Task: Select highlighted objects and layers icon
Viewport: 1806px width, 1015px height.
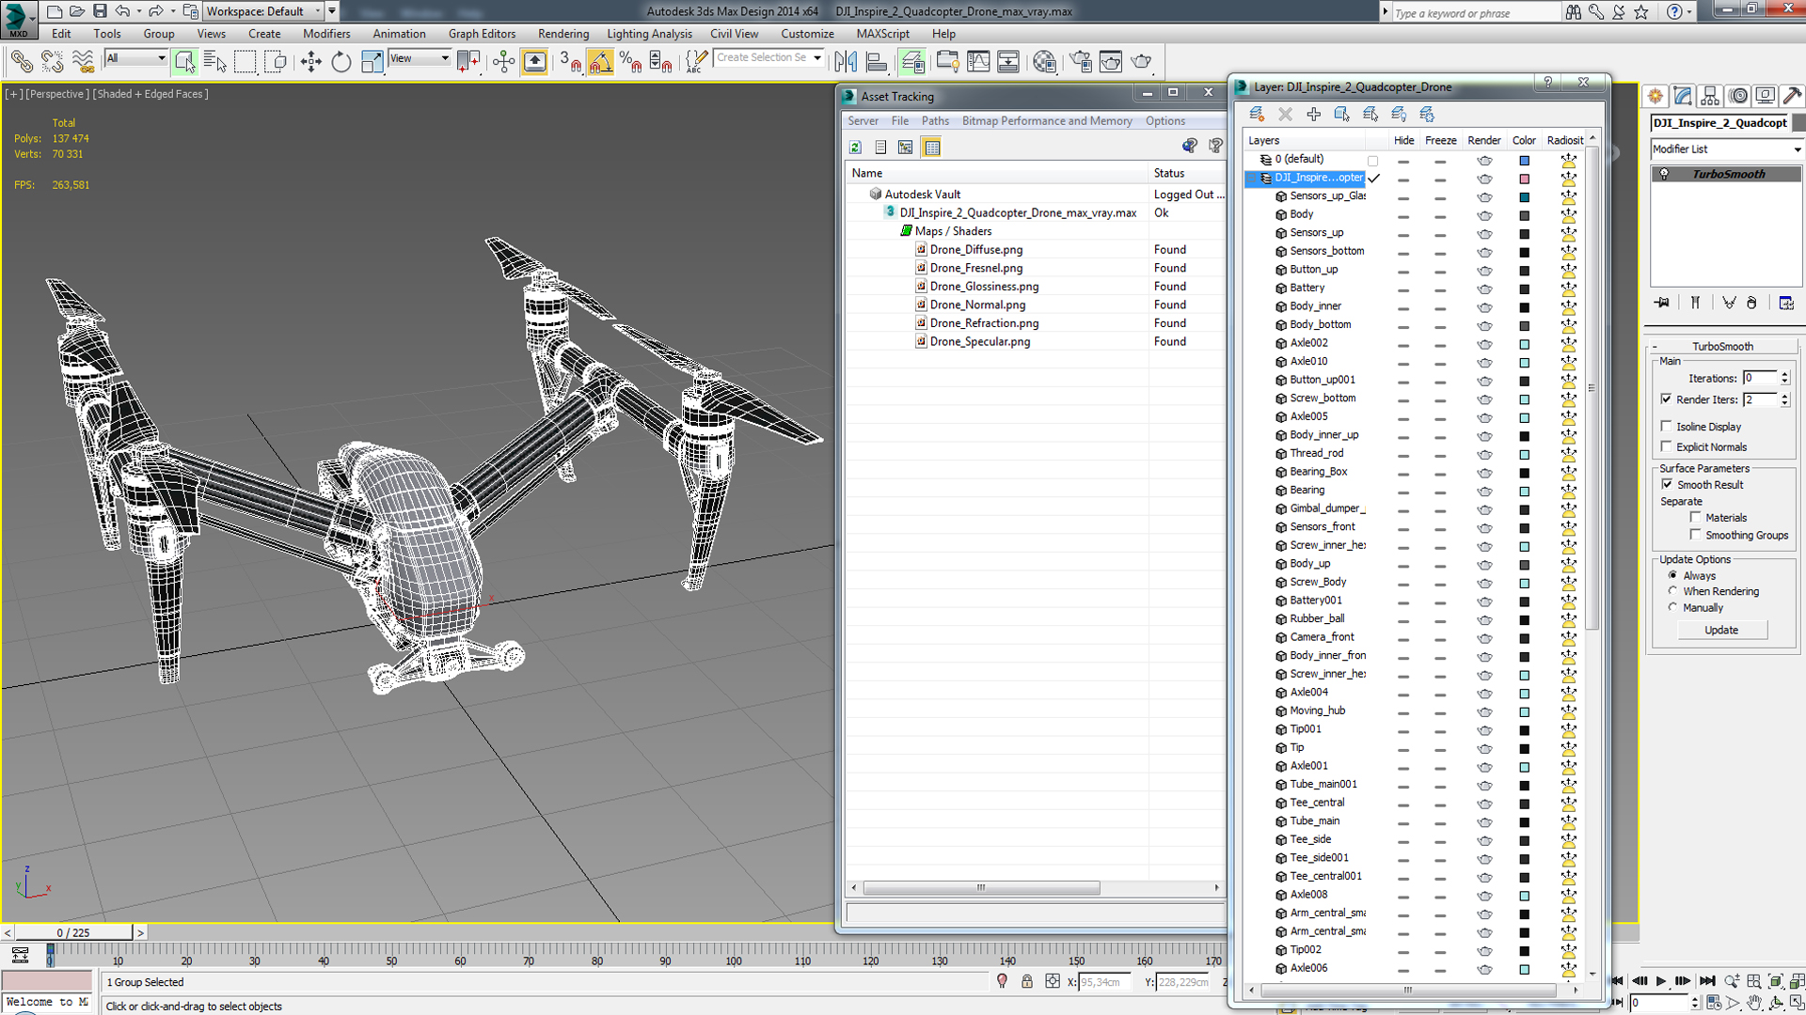Action: tap(1342, 114)
